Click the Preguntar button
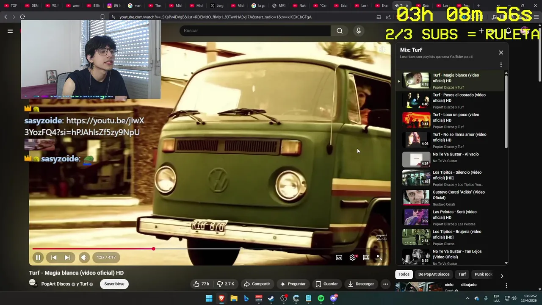 [293, 284]
